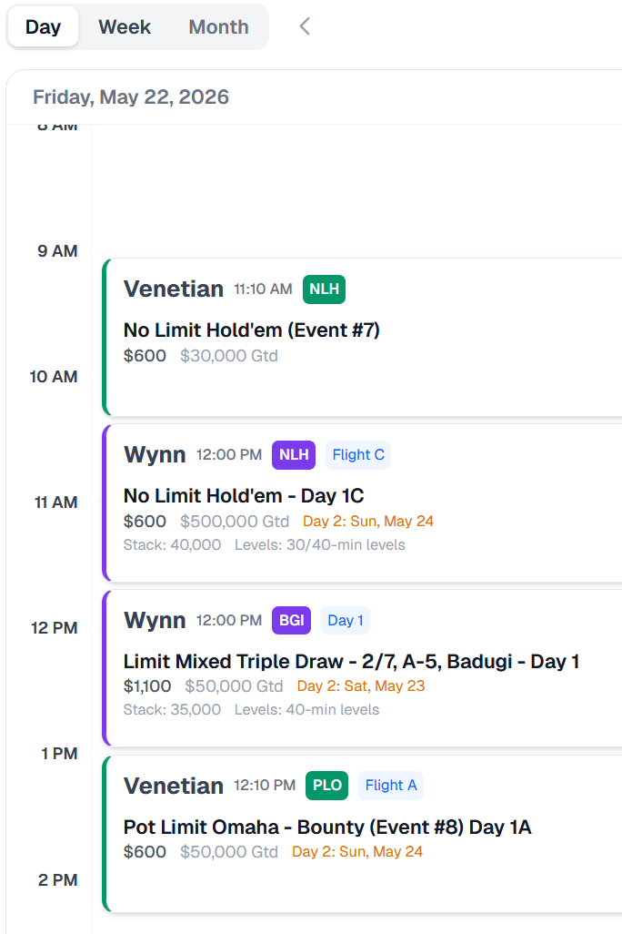Click the Friday, May 22, 2026 date header
The height and width of the screenshot is (934, 622).
pyautogui.click(x=131, y=97)
